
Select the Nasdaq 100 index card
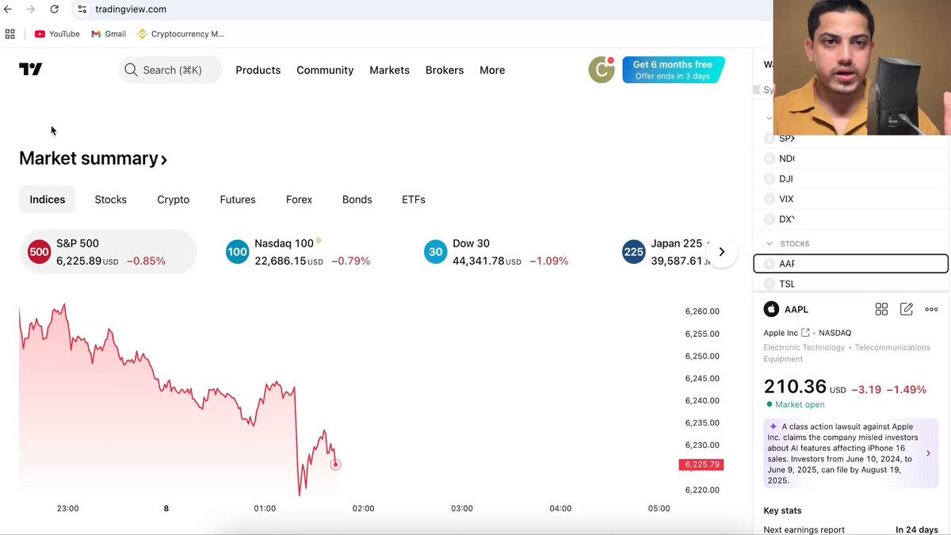(298, 252)
